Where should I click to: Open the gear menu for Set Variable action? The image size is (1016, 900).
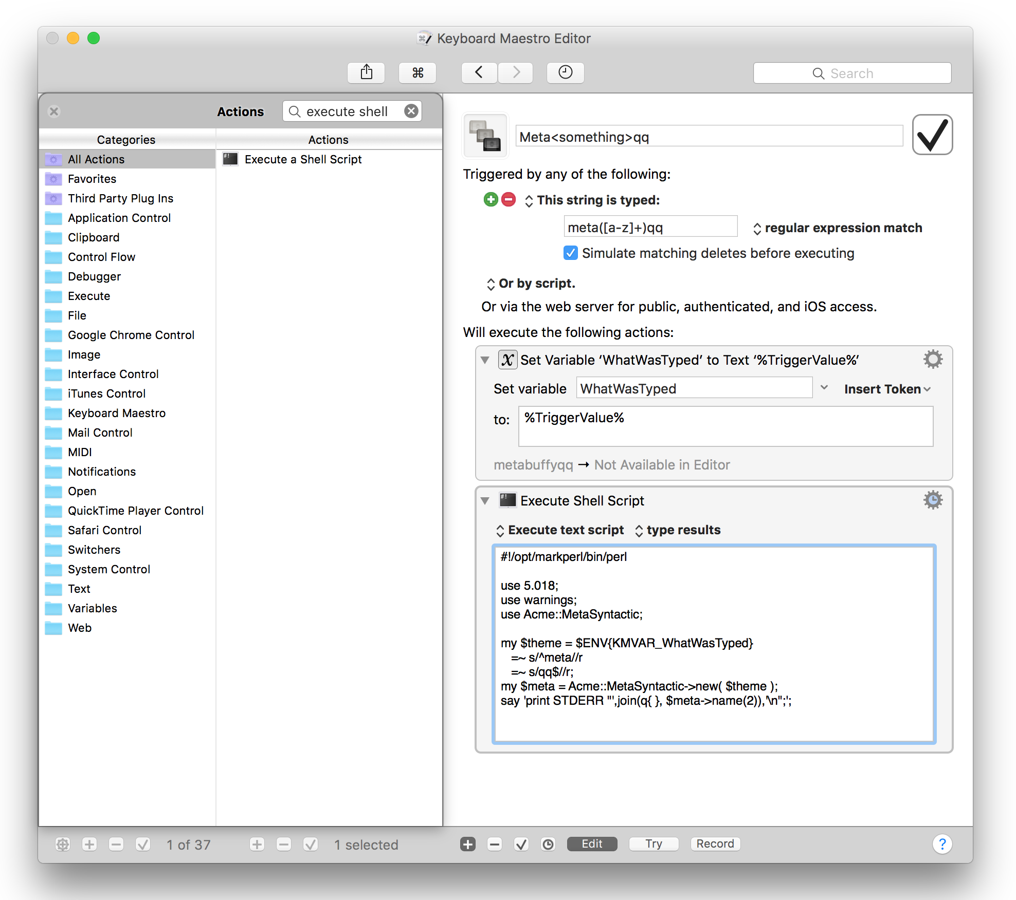coord(933,359)
